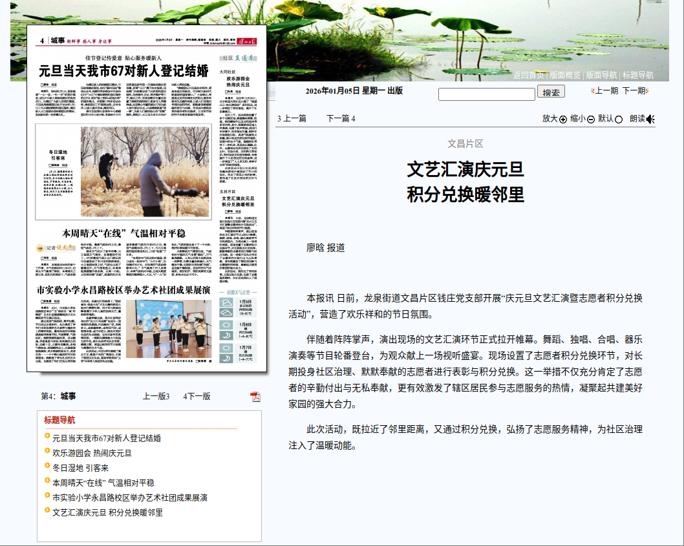This screenshot has height=546, width=684.
Task: Go to the previous issue via 上一期
Action: pos(605,91)
